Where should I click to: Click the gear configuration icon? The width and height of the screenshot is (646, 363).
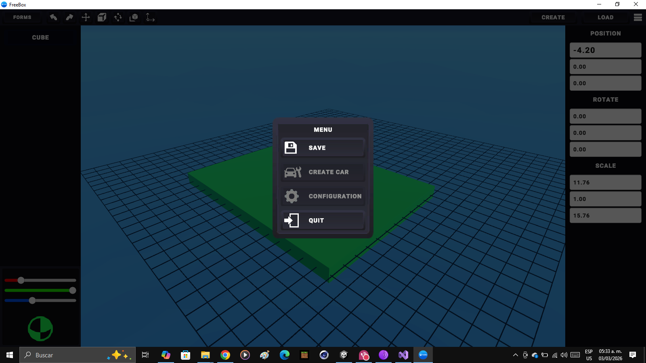pyautogui.click(x=292, y=196)
